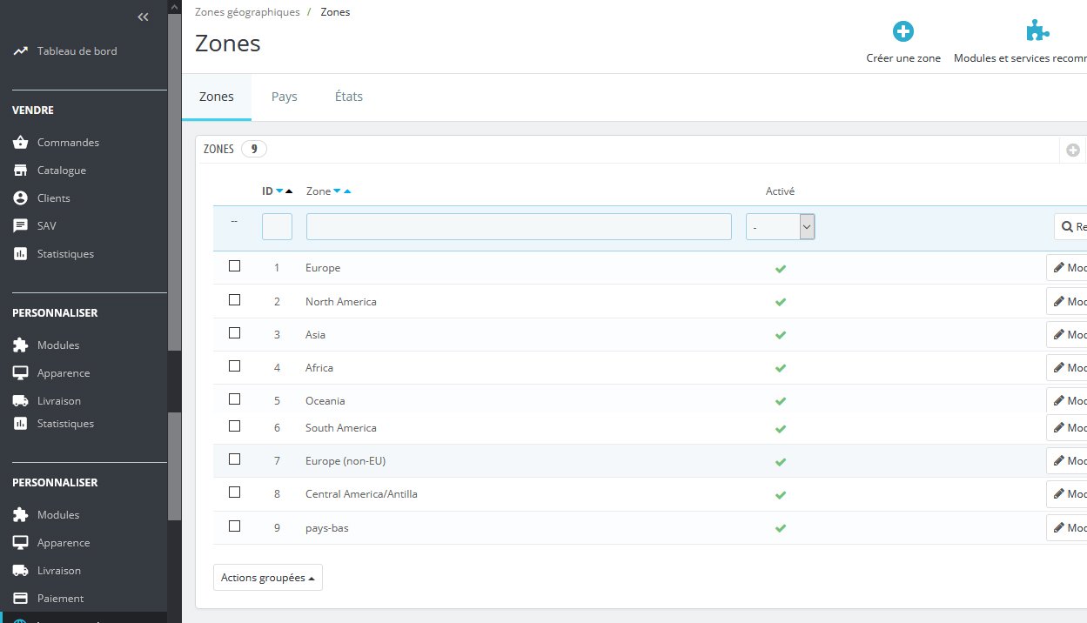Open the Activé filter dropdown
The image size is (1087, 623).
point(780,227)
